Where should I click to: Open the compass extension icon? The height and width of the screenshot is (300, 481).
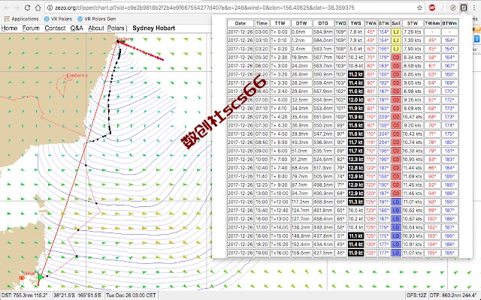coord(452,8)
